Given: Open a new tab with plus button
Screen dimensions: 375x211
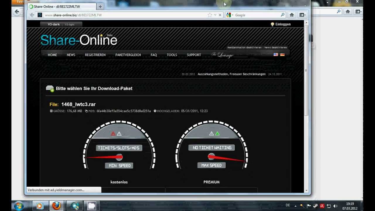Looking at the screenshot, I should point(100,6).
